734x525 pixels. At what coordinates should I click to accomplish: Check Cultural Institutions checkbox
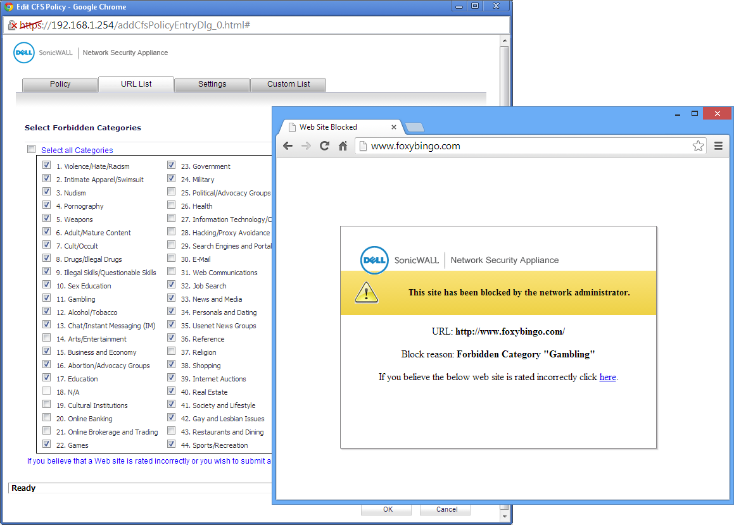coord(47,404)
